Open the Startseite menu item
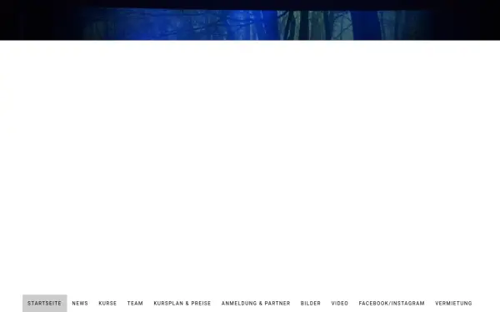Viewport: 500px width, 312px height. tap(45, 303)
